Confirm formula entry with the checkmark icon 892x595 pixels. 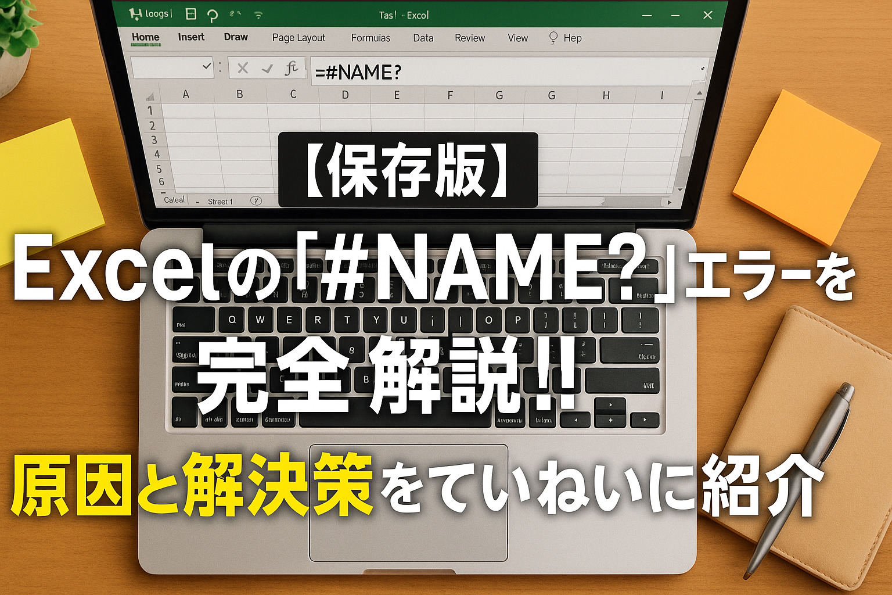pos(267,69)
